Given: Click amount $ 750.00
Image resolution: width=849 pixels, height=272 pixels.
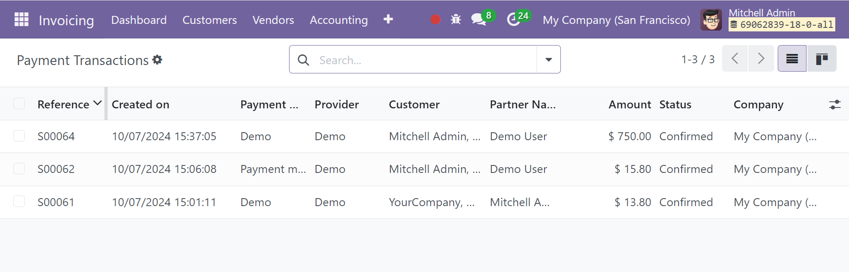Looking at the screenshot, I should [629, 136].
